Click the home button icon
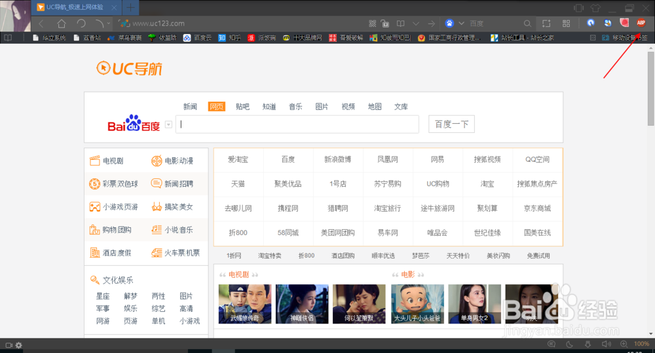Screen dimensions: 655x353 62,24
